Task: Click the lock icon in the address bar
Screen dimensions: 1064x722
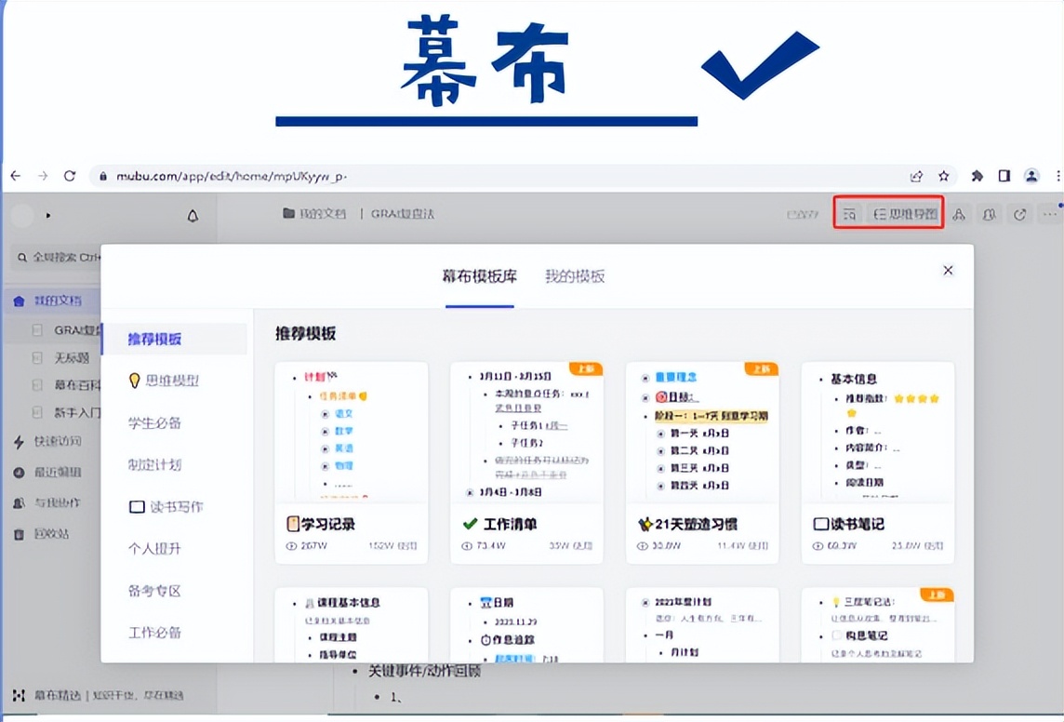Action: [x=103, y=177]
